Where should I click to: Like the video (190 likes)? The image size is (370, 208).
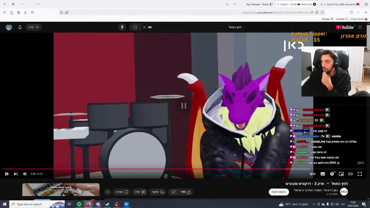(x=186, y=192)
